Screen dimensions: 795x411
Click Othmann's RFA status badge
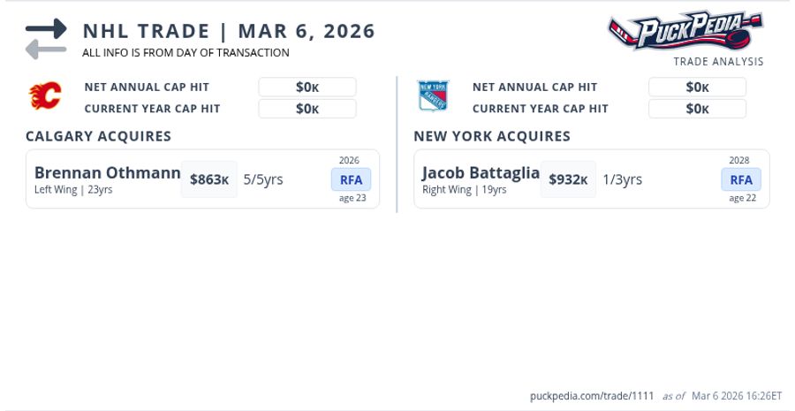352,179
